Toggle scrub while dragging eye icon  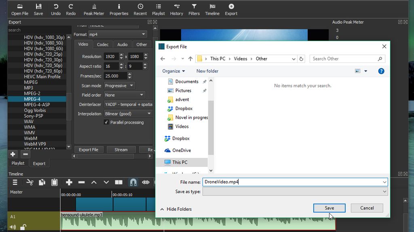pyautogui.click(x=146, y=182)
